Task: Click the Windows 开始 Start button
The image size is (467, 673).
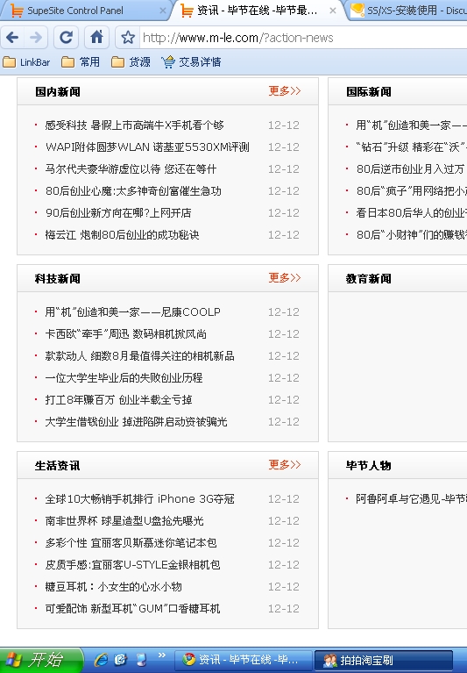Action: click(40, 660)
